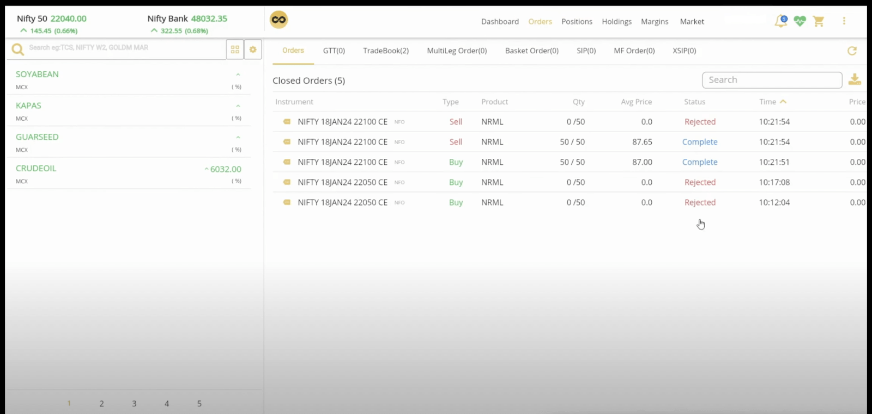This screenshot has width=872, height=414.
Task: Click the watchlist search magnifier icon
Action: [18, 50]
